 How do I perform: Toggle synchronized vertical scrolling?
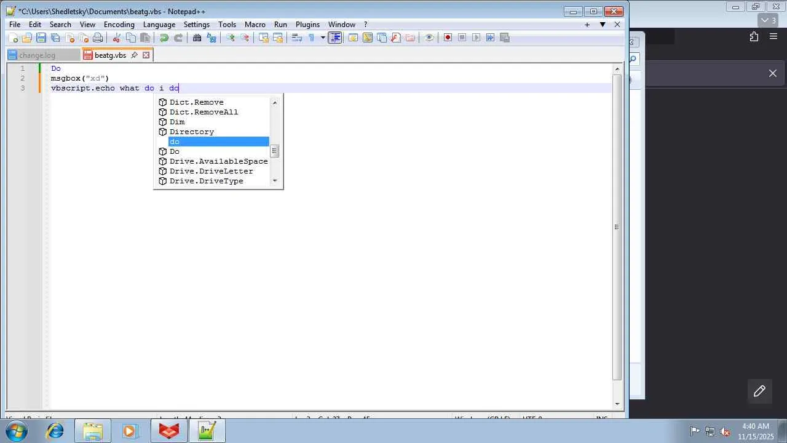[x=263, y=38]
